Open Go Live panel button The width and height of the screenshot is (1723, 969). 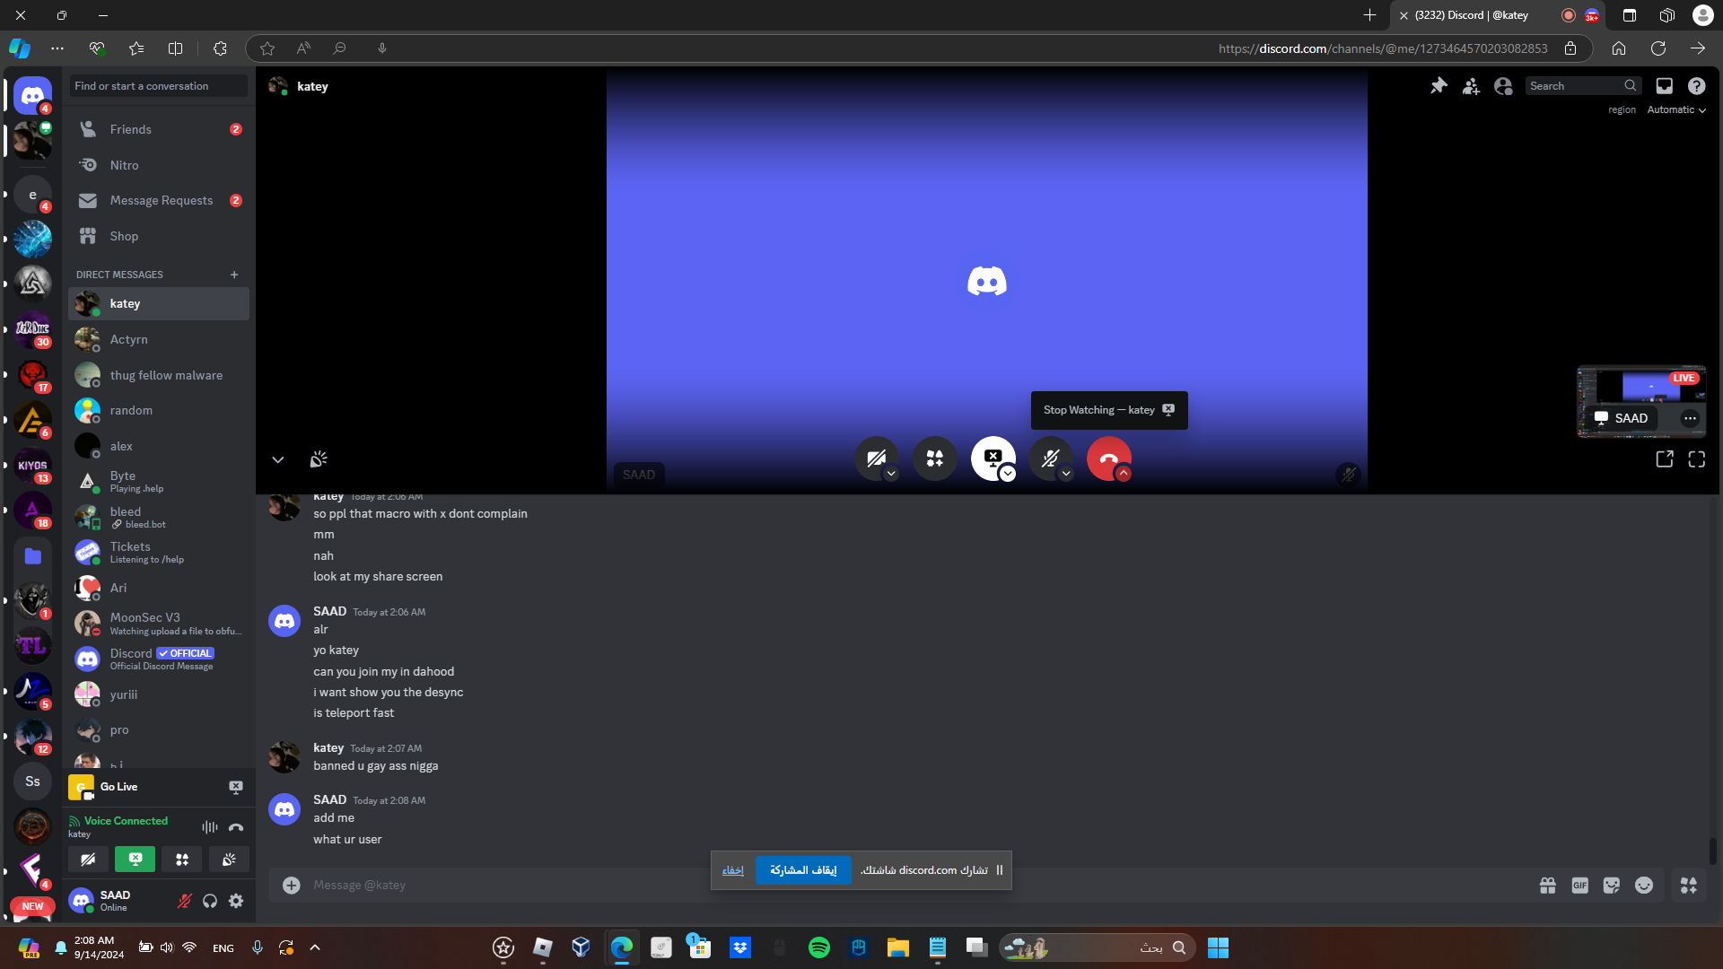click(118, 787)
